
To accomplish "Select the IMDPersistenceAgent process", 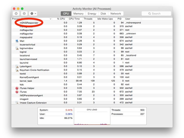I will [92, 96].
